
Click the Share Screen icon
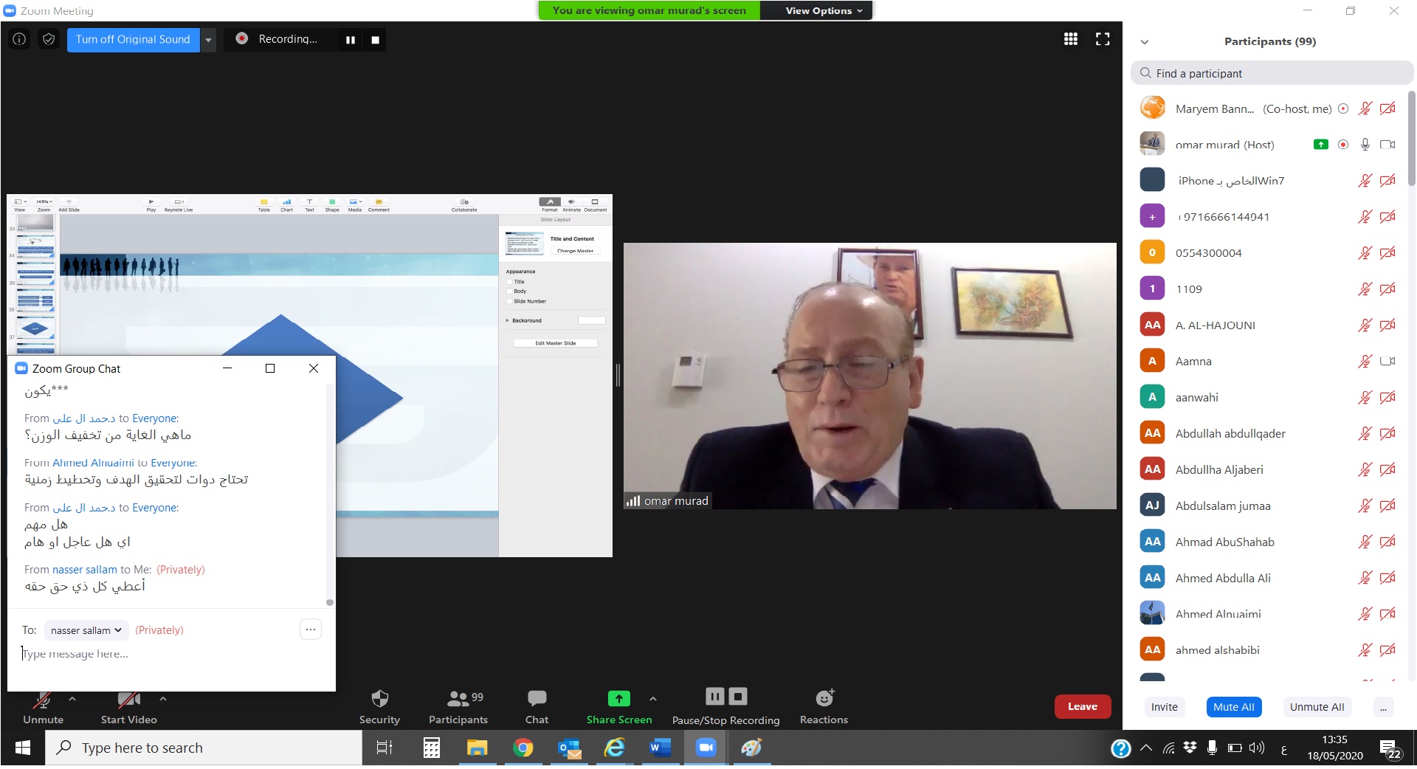coord(618,698)
